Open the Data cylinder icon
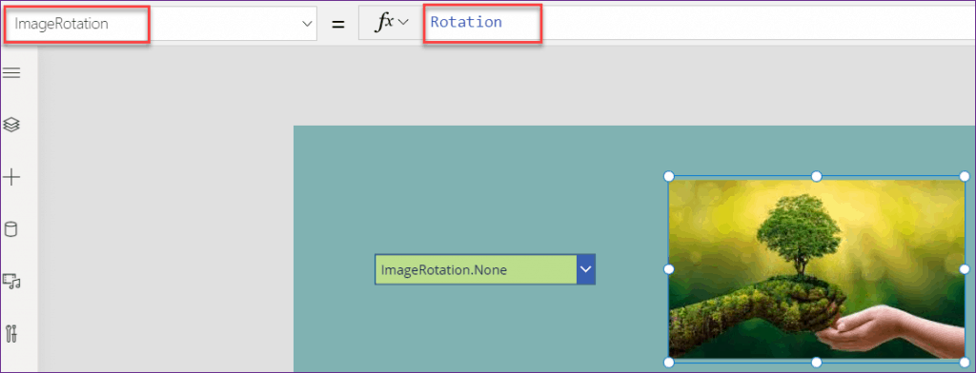Screen dimensions: 976x373 pyautogui.click(x=11, y=229)
